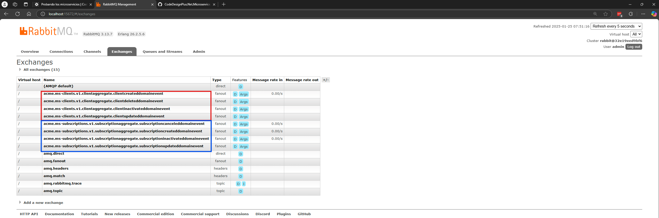Viewport: 659px width, 218px height.
Task: Open the Virtual host dropdown
Action: pyautogui.click(x=636, y=34)
